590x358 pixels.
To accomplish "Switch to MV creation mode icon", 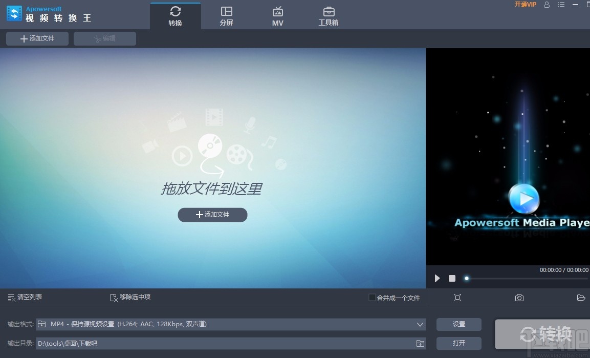I will click(277, 14).
